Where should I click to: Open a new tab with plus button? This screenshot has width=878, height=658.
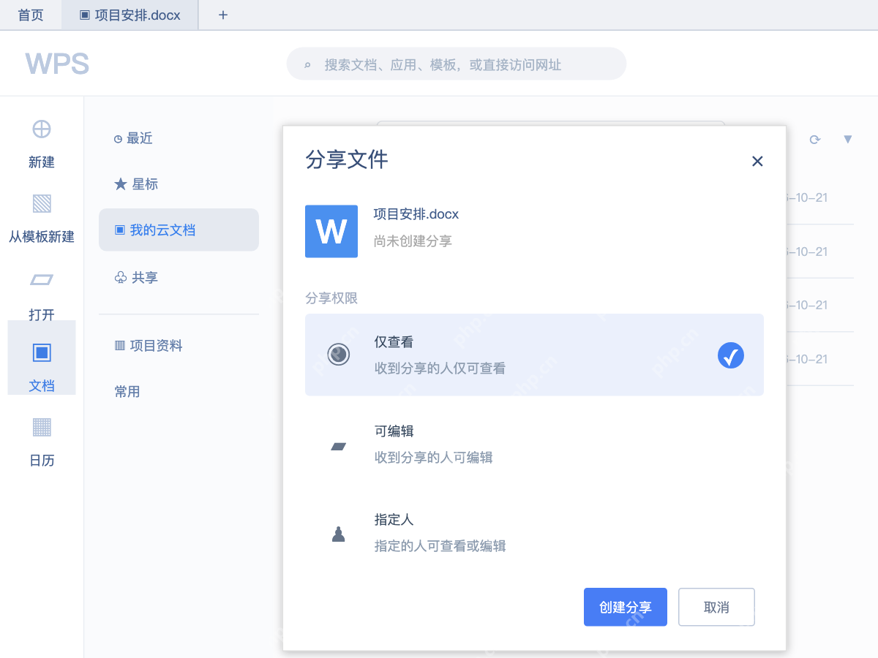223,15
